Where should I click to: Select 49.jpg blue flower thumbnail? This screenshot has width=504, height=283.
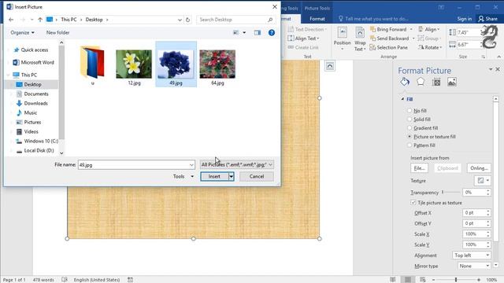coord(176,64)
